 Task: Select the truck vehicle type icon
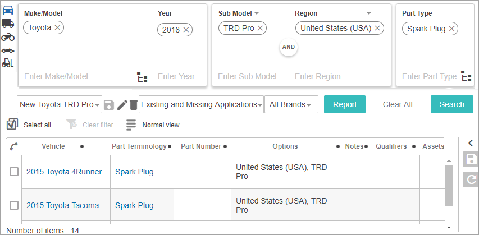(x=8, y=23)
